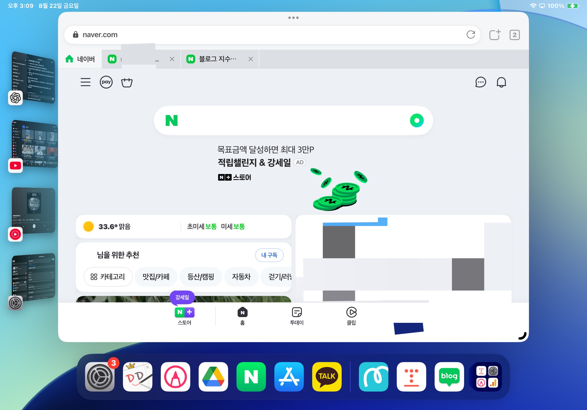587x410 pixels.
Task: Open Naver Pay icon
Action: click(x=106, y=82)
